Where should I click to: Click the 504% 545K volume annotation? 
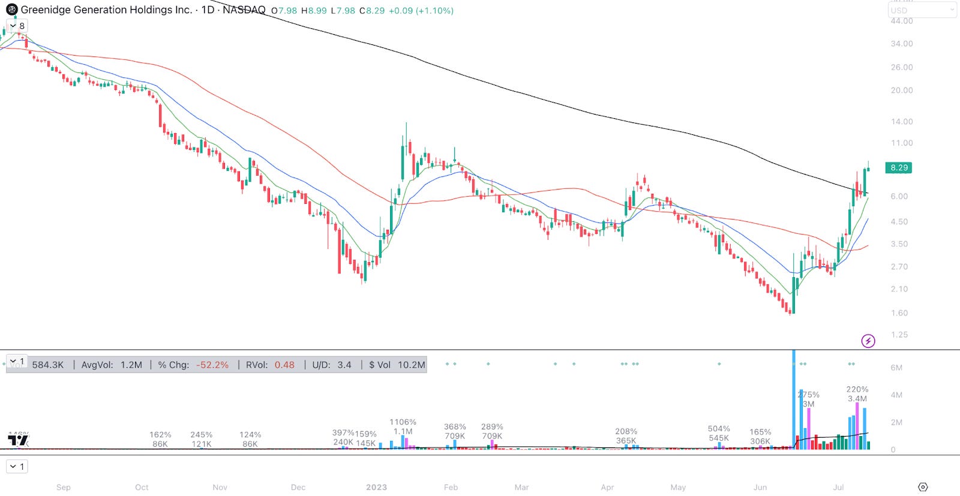(x=719, y=434)
